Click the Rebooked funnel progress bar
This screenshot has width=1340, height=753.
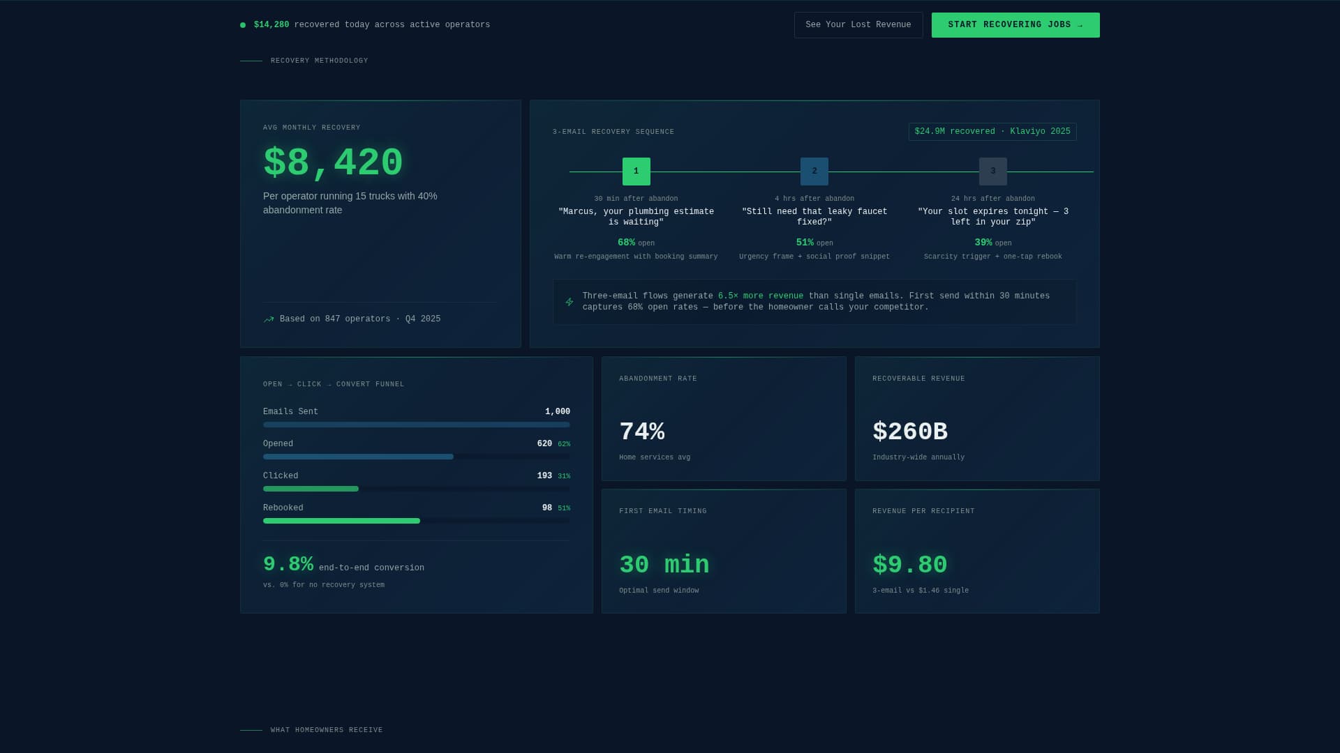(x=417, y=521)
